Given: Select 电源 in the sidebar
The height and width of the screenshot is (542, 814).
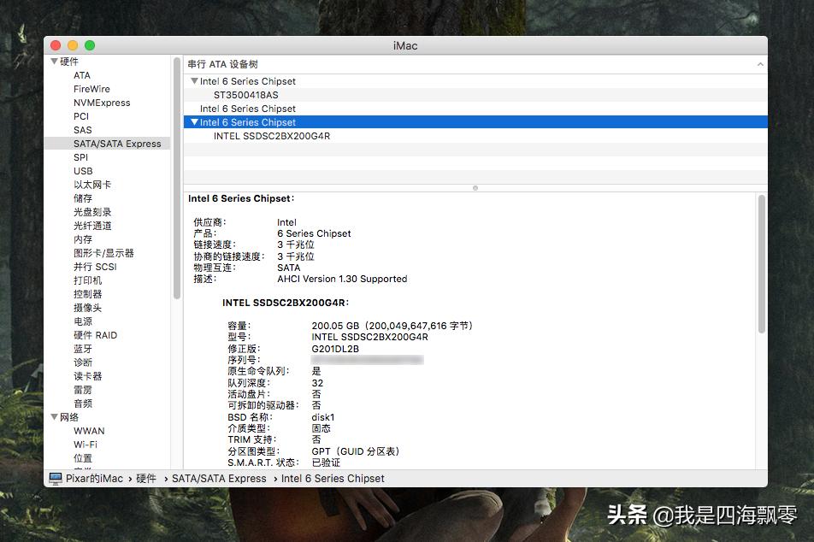Looking at the screenshot, I should pos(82,321).
